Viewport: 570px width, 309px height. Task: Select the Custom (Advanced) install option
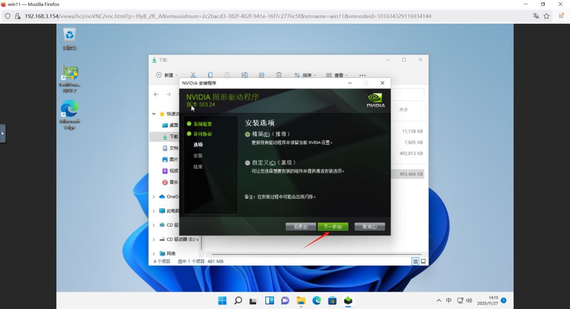click(x=247, y=163)
